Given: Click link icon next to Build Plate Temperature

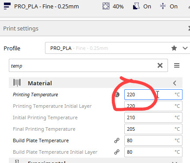Looking at the screenshot, I should (117, 140).
